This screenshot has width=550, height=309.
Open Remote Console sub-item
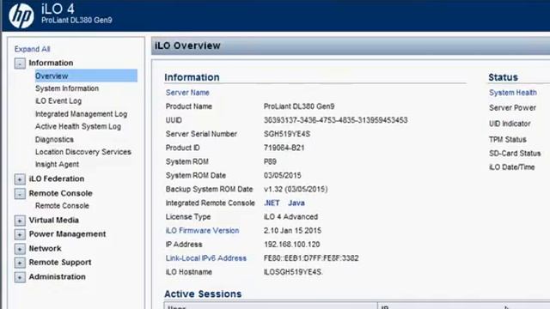click(x=62, y=206)
